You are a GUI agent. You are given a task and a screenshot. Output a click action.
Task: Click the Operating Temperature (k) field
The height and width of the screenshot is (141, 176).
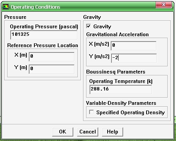120,89
